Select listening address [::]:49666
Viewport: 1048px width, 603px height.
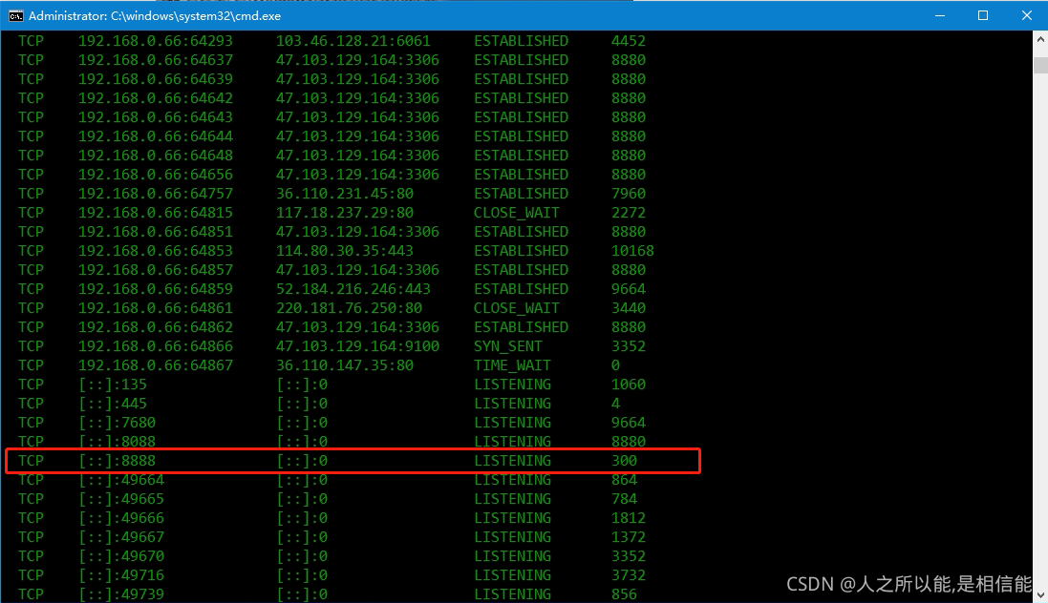(121, 518)
